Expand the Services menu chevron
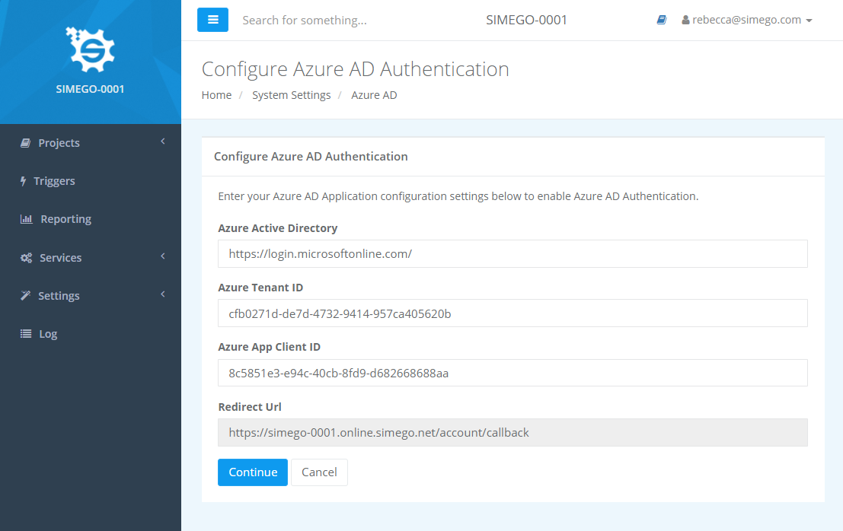 coord(163,256)
